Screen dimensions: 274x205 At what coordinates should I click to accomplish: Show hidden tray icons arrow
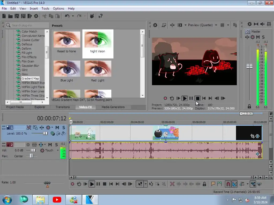[227, 200]
